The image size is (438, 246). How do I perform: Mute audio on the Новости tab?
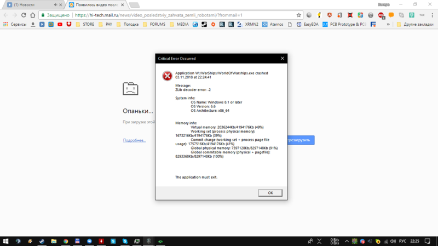(55, 5)
